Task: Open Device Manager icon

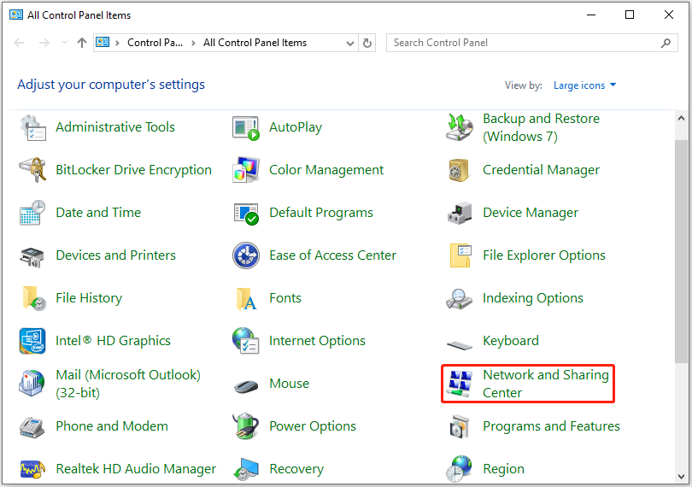Action: pyautogui.click(x=460, y=214)
